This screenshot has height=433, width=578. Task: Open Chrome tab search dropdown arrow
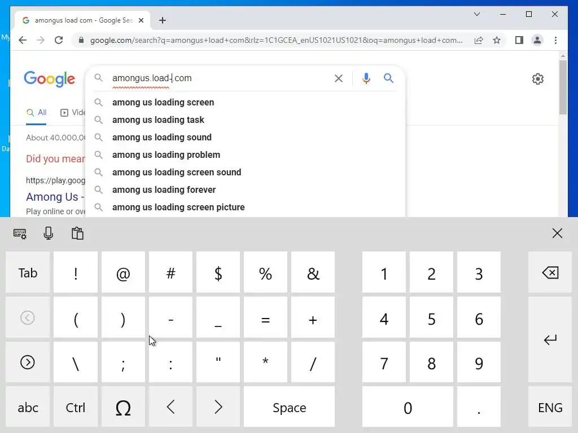[x=477, y=14]
